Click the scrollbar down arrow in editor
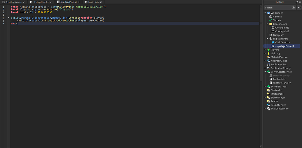Viewport: 302px width, 148px height. (x=261, y=147)
